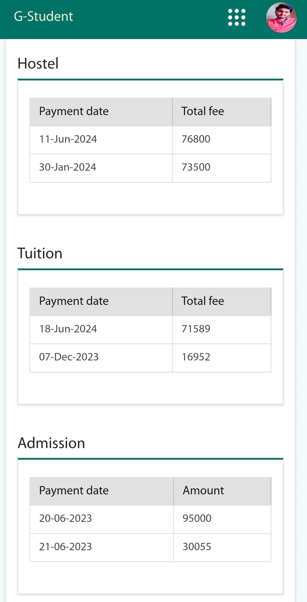Select the 18-Jun-2024 tuition payment row
This screenshot has height=602, width=307.
coord(68,329)
